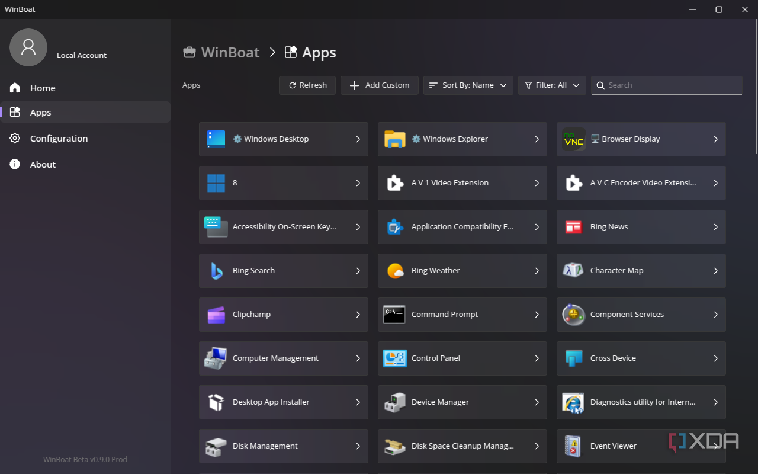Click the Bing News icon
This screenshot has height=474, width=758.
click(573, 227)
